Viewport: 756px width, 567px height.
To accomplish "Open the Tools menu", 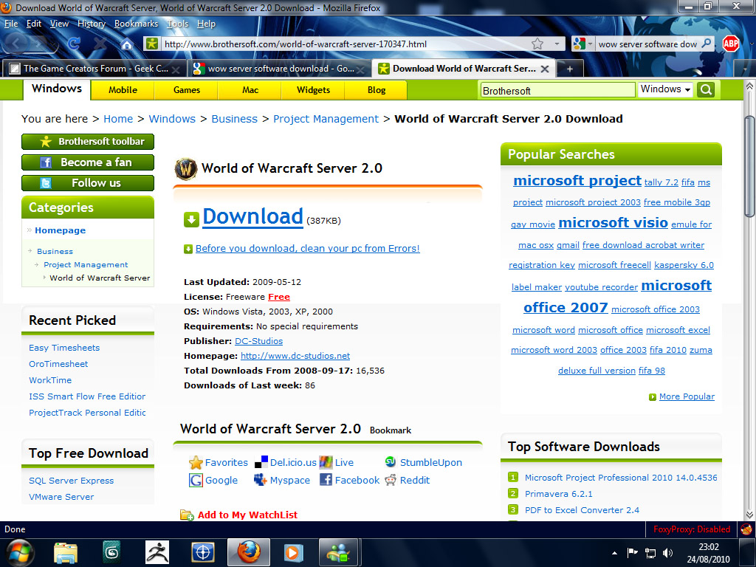I will coord(177,24).
